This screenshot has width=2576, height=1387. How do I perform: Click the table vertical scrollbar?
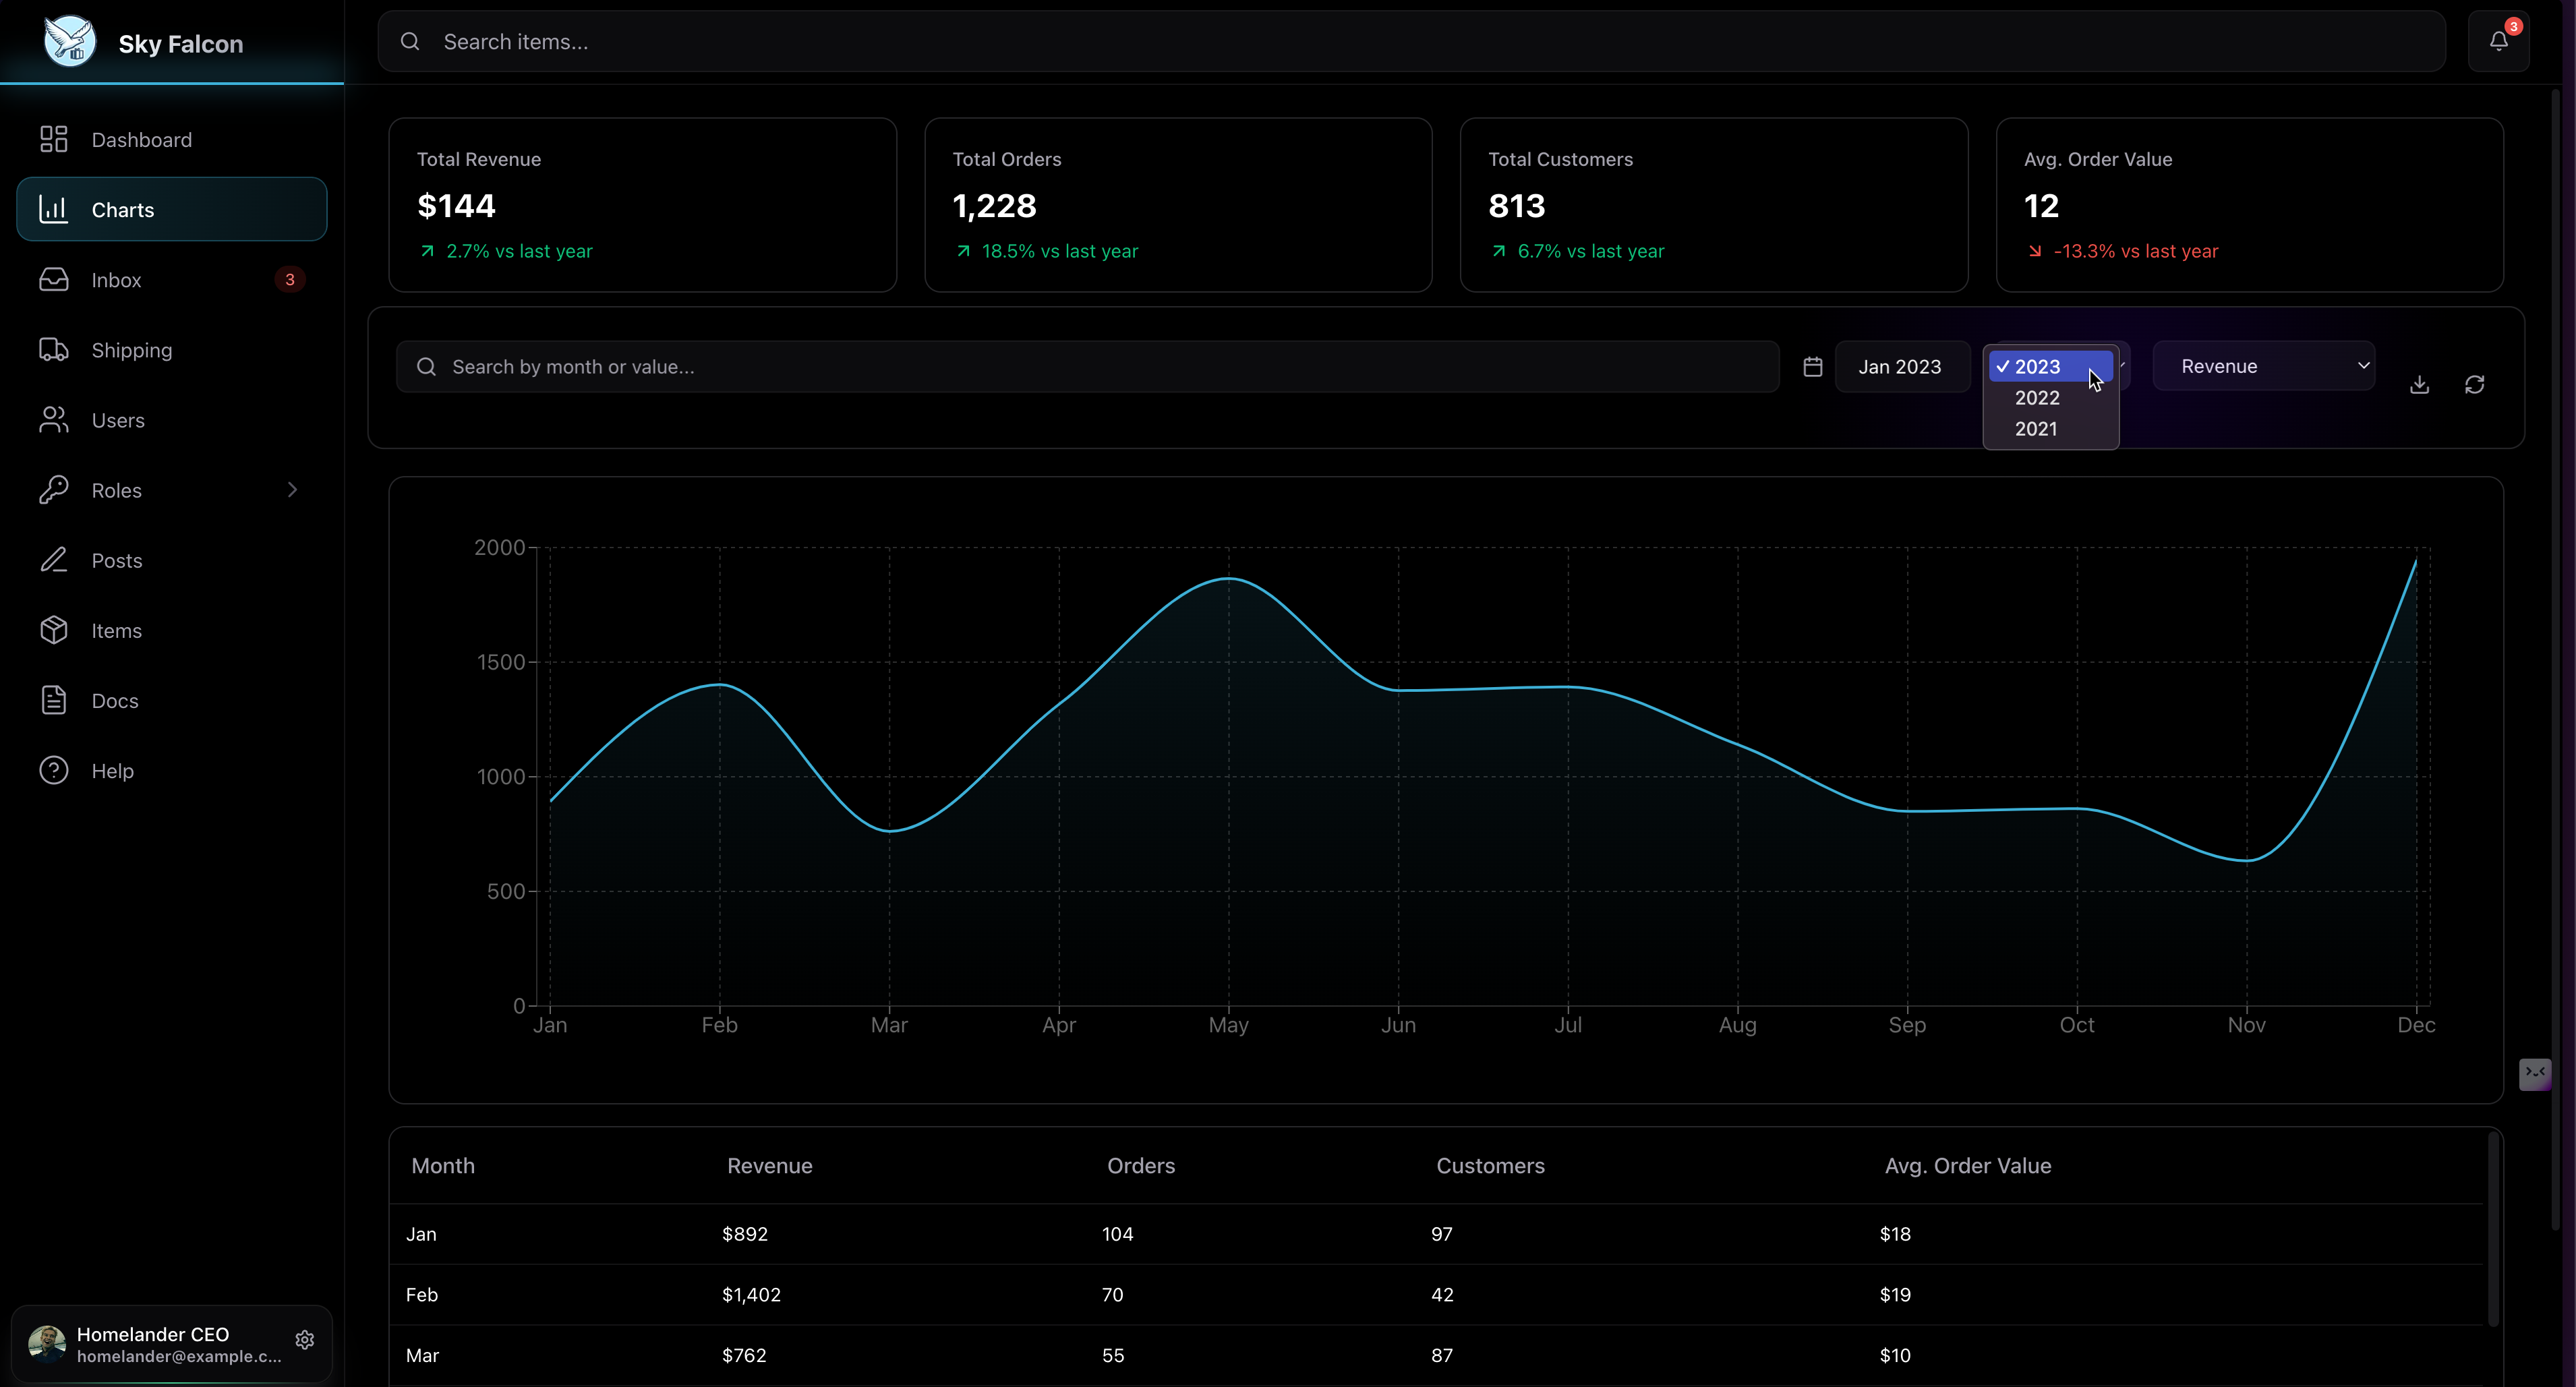(2493, 1230)
